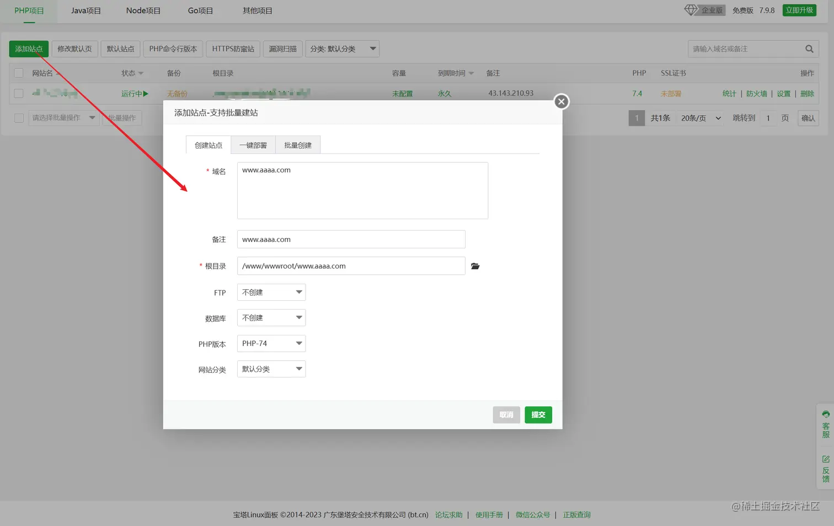The width and height of the screenshot is (834, 526).
Task: Switch to the 一键部署 tab
Action: pyautogui.click(x=253, y=145)
